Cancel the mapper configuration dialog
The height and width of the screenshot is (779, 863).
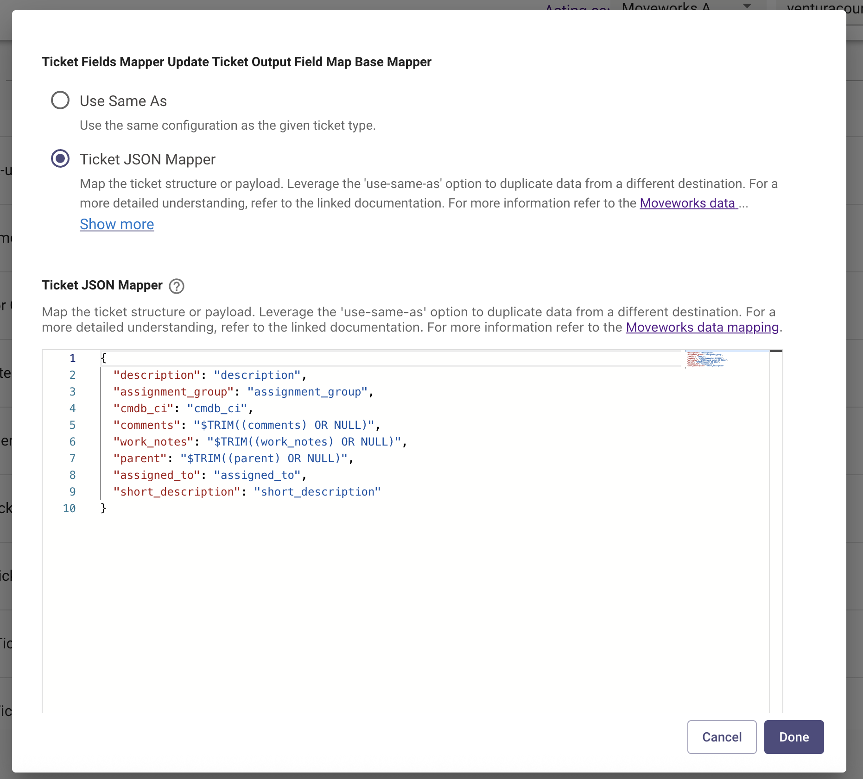(722, 737)
